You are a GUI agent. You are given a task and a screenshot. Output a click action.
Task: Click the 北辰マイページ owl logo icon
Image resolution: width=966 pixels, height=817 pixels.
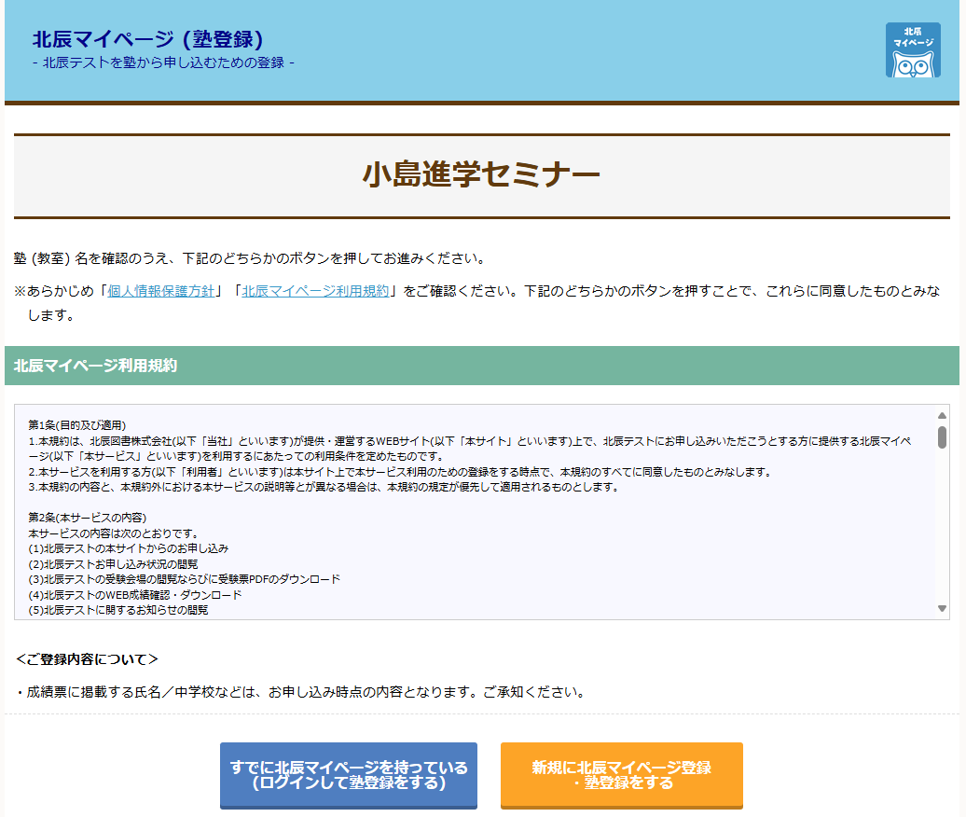point(913,50)
